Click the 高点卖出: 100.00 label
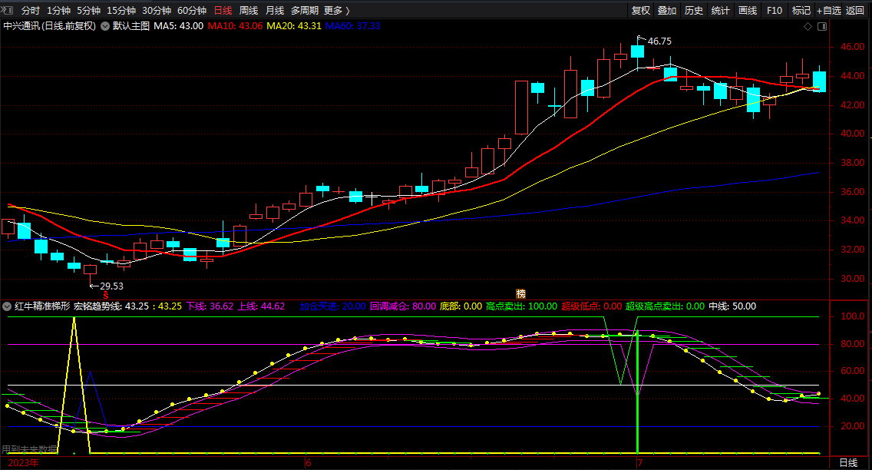 pyautogui.click(x=522, y=306)
